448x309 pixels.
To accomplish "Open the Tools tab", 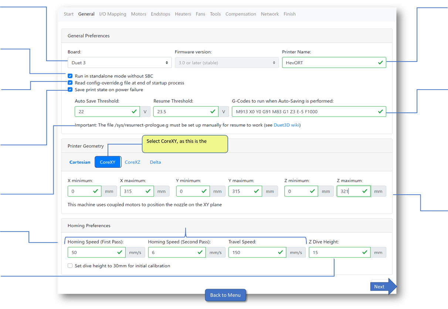I will 215,14.
